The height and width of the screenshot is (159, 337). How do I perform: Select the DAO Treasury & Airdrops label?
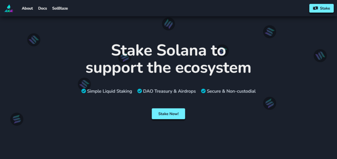point(169,91)
